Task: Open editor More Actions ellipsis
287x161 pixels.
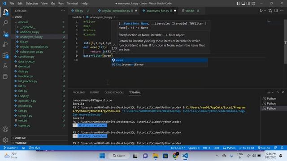Action: click(282, 11)
